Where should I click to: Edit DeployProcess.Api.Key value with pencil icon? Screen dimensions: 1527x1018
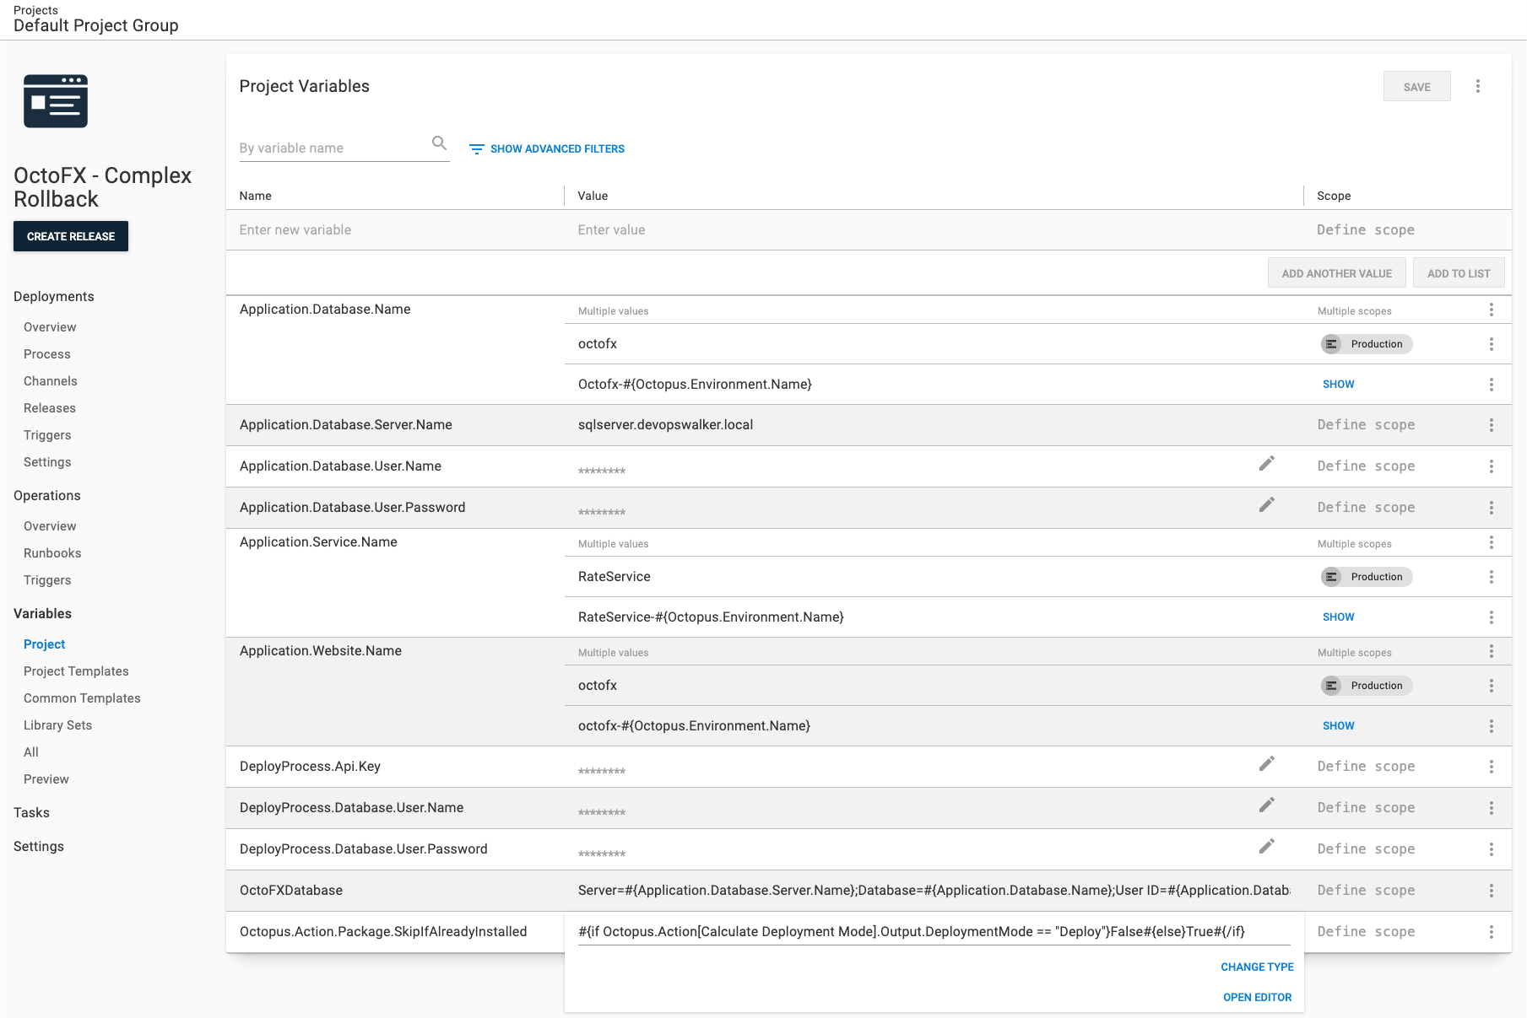tap(1266, 764)
